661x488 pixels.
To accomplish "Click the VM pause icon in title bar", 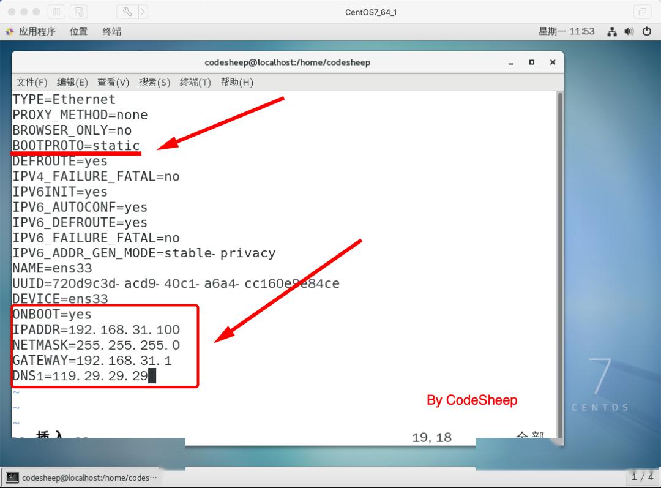I will coord(56,12).
